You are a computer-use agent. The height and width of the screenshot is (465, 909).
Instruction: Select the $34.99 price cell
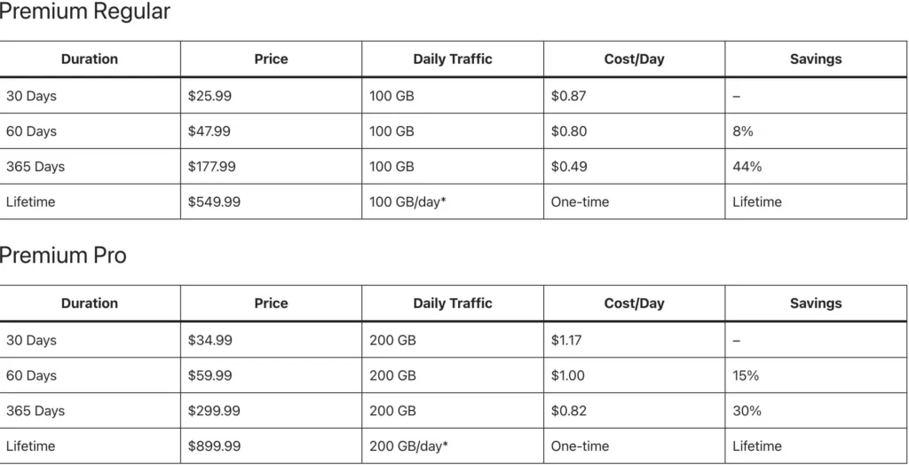point(209,340)
